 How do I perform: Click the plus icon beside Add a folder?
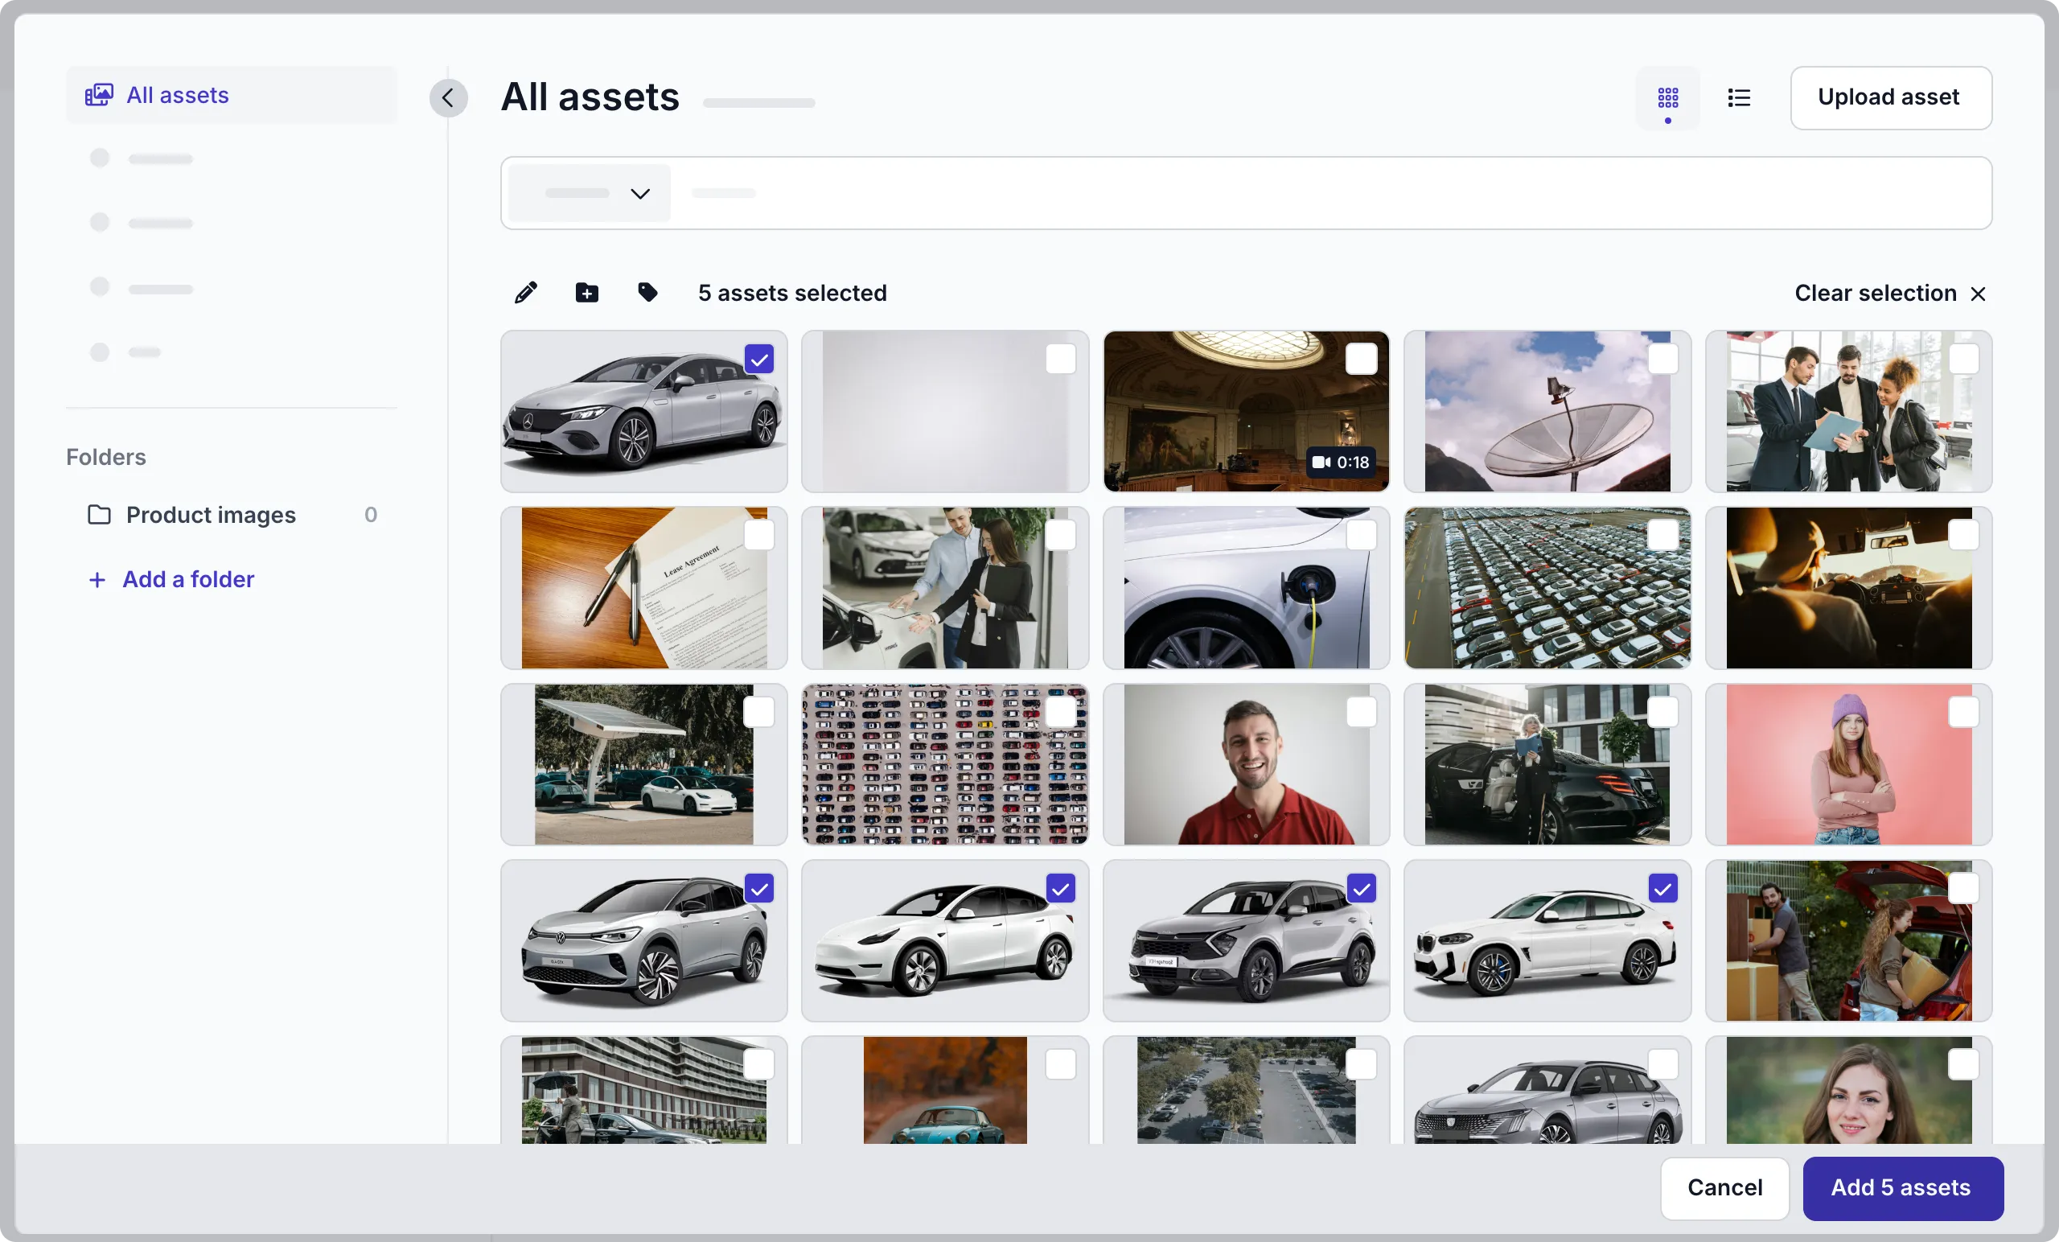[97, 579]
